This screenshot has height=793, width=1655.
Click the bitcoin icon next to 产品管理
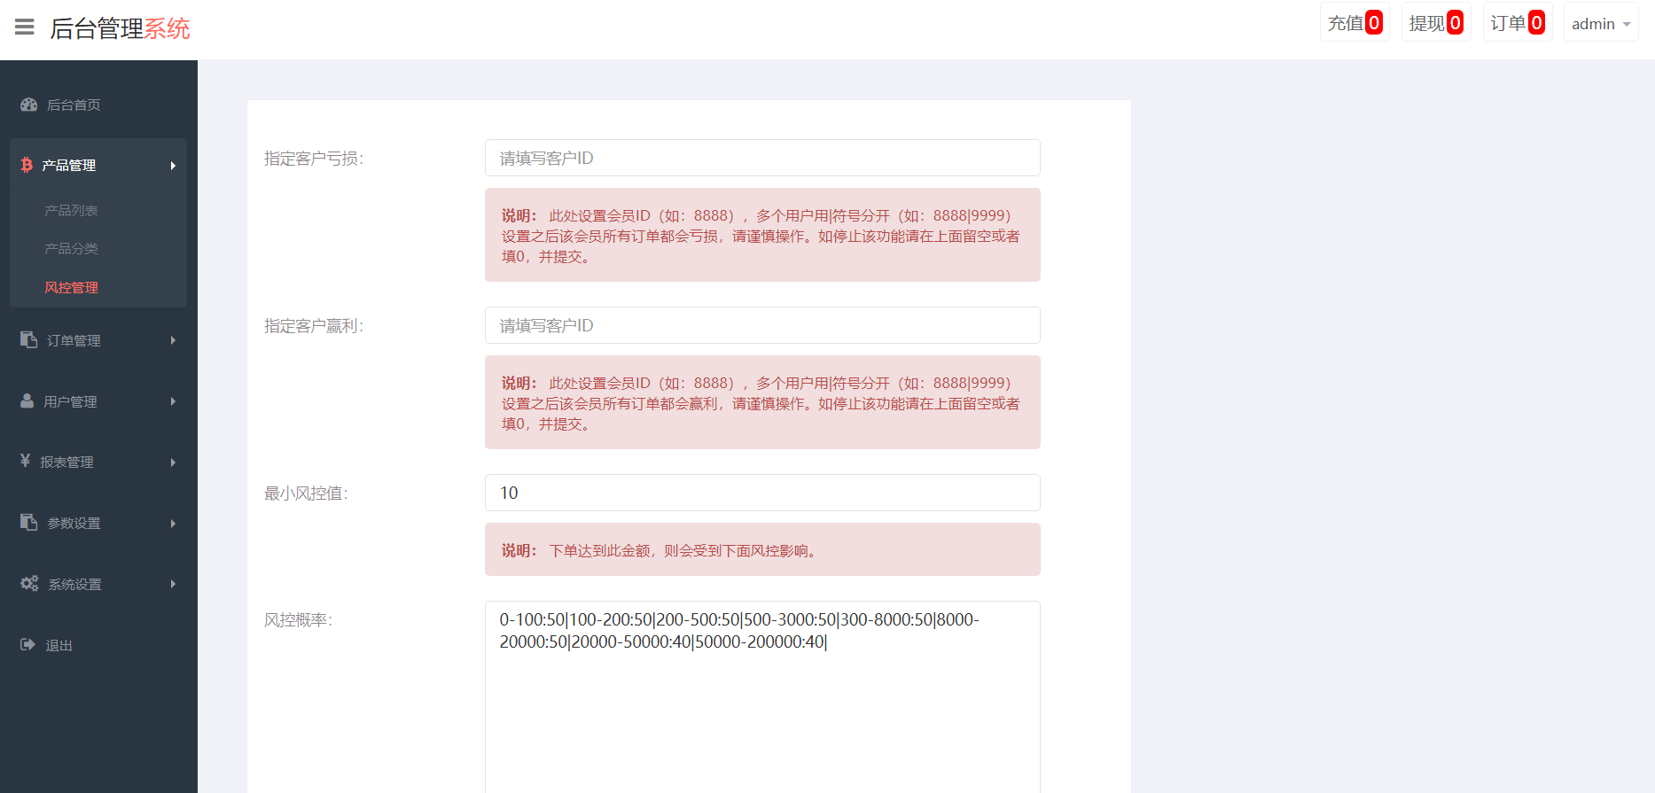coord(27,165)
